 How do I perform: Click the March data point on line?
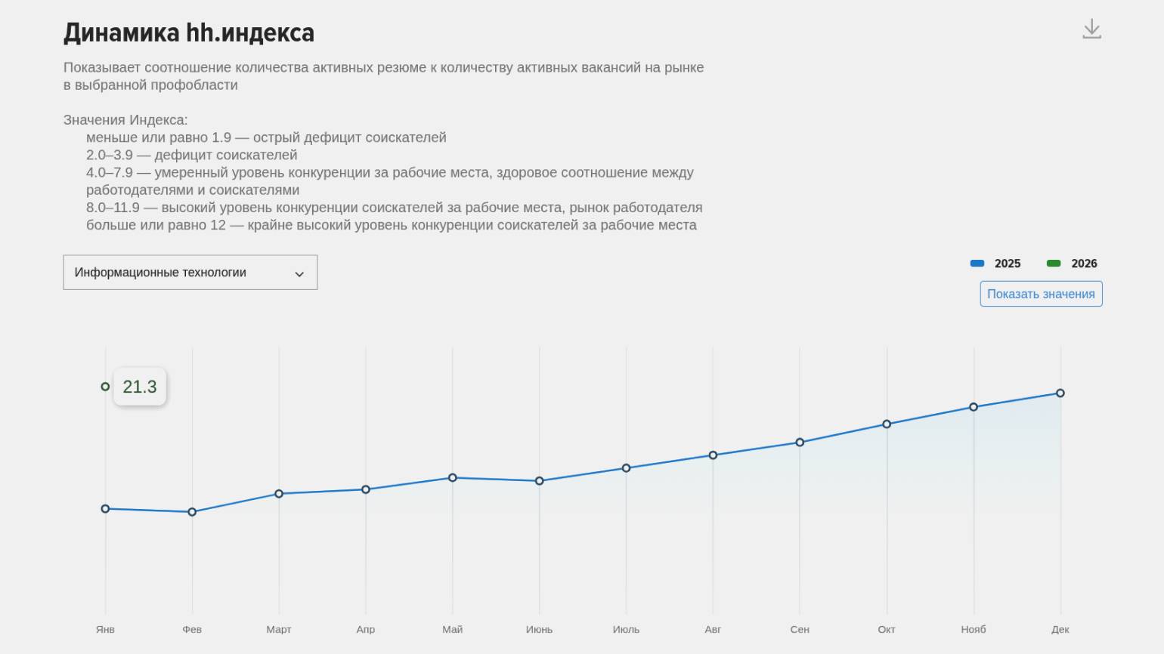click(x=279, y=494)
